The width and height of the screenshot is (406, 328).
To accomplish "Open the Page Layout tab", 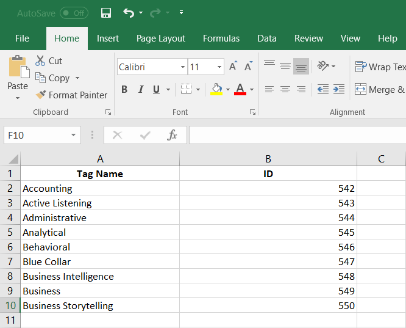I will click(x=161, y=38).
